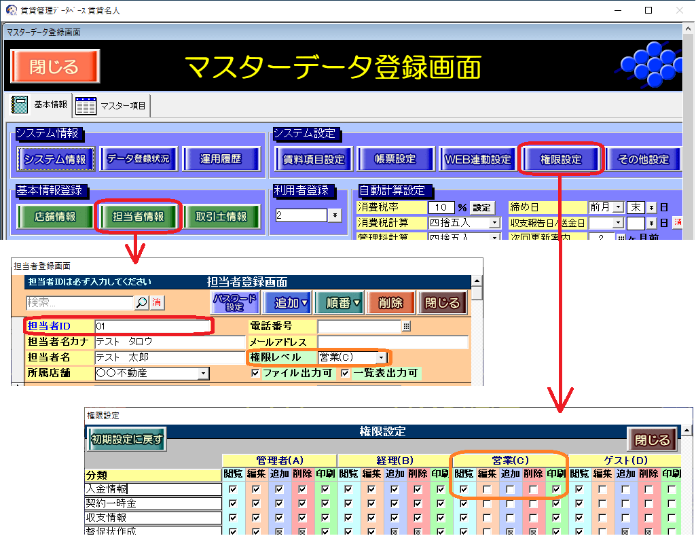Click the magnifier search icon in 担当者登録画面
Screen dimensions: 696x536
[142, 303]
